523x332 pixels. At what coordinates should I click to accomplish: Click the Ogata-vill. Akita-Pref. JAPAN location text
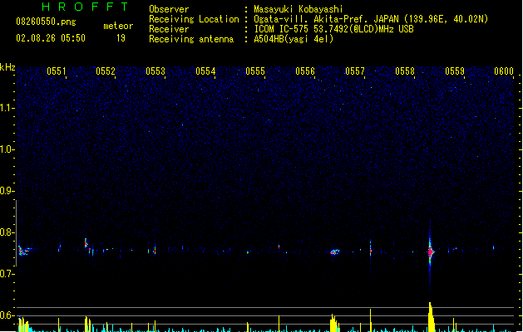click(x=371, y=19)
